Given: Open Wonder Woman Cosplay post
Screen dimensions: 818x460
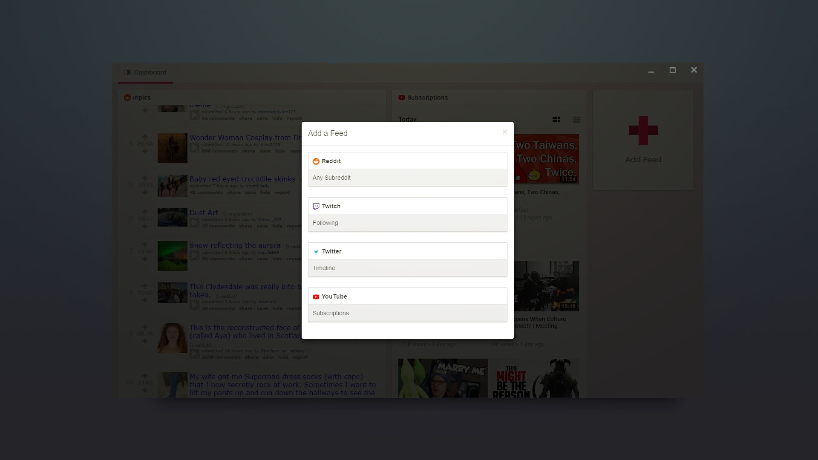Looking at the screenshot, I should tap(245, 138).
